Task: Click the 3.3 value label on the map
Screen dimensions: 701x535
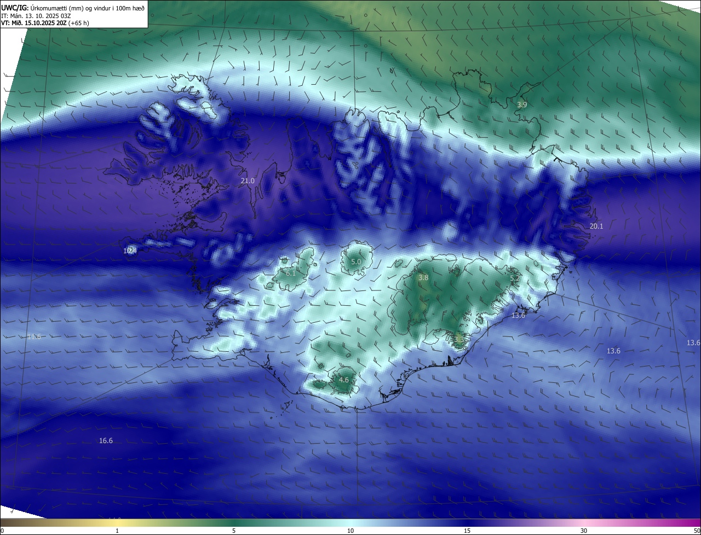Action: tap(459, 339)
